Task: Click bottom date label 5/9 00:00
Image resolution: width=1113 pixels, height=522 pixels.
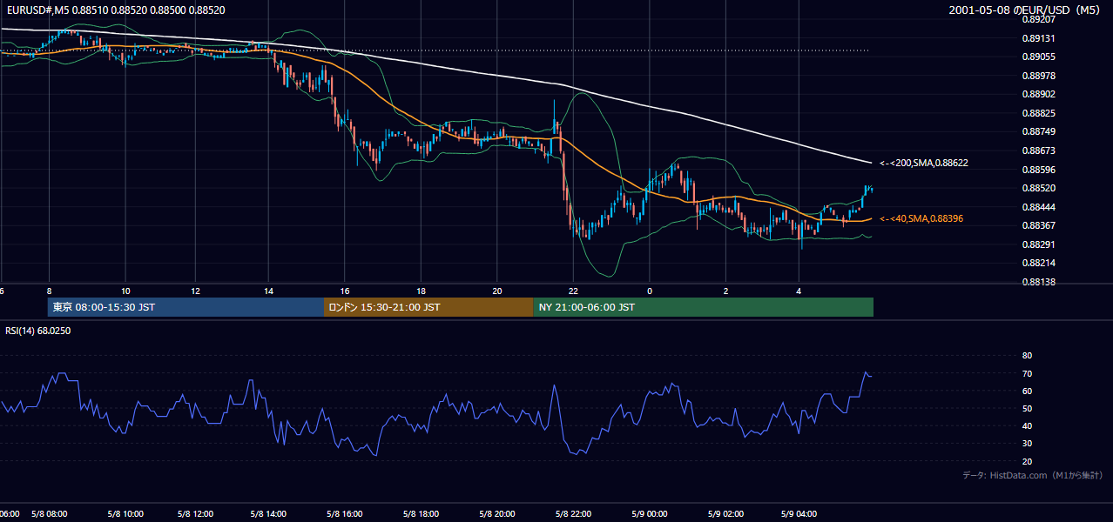Action: click(x=650, y=513)
